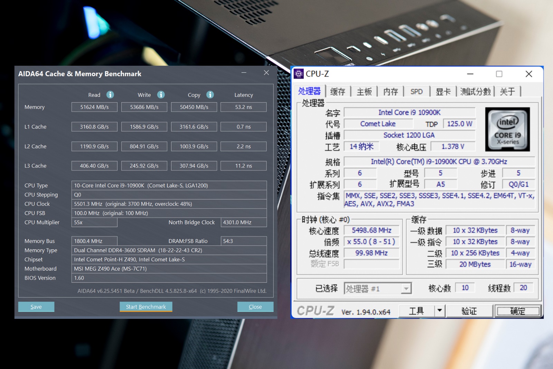This screenshot has height=369, width=553.
Task: Select the L3 Cache Copy 307.94 GB/s value
Action: [x=194, y=166]
